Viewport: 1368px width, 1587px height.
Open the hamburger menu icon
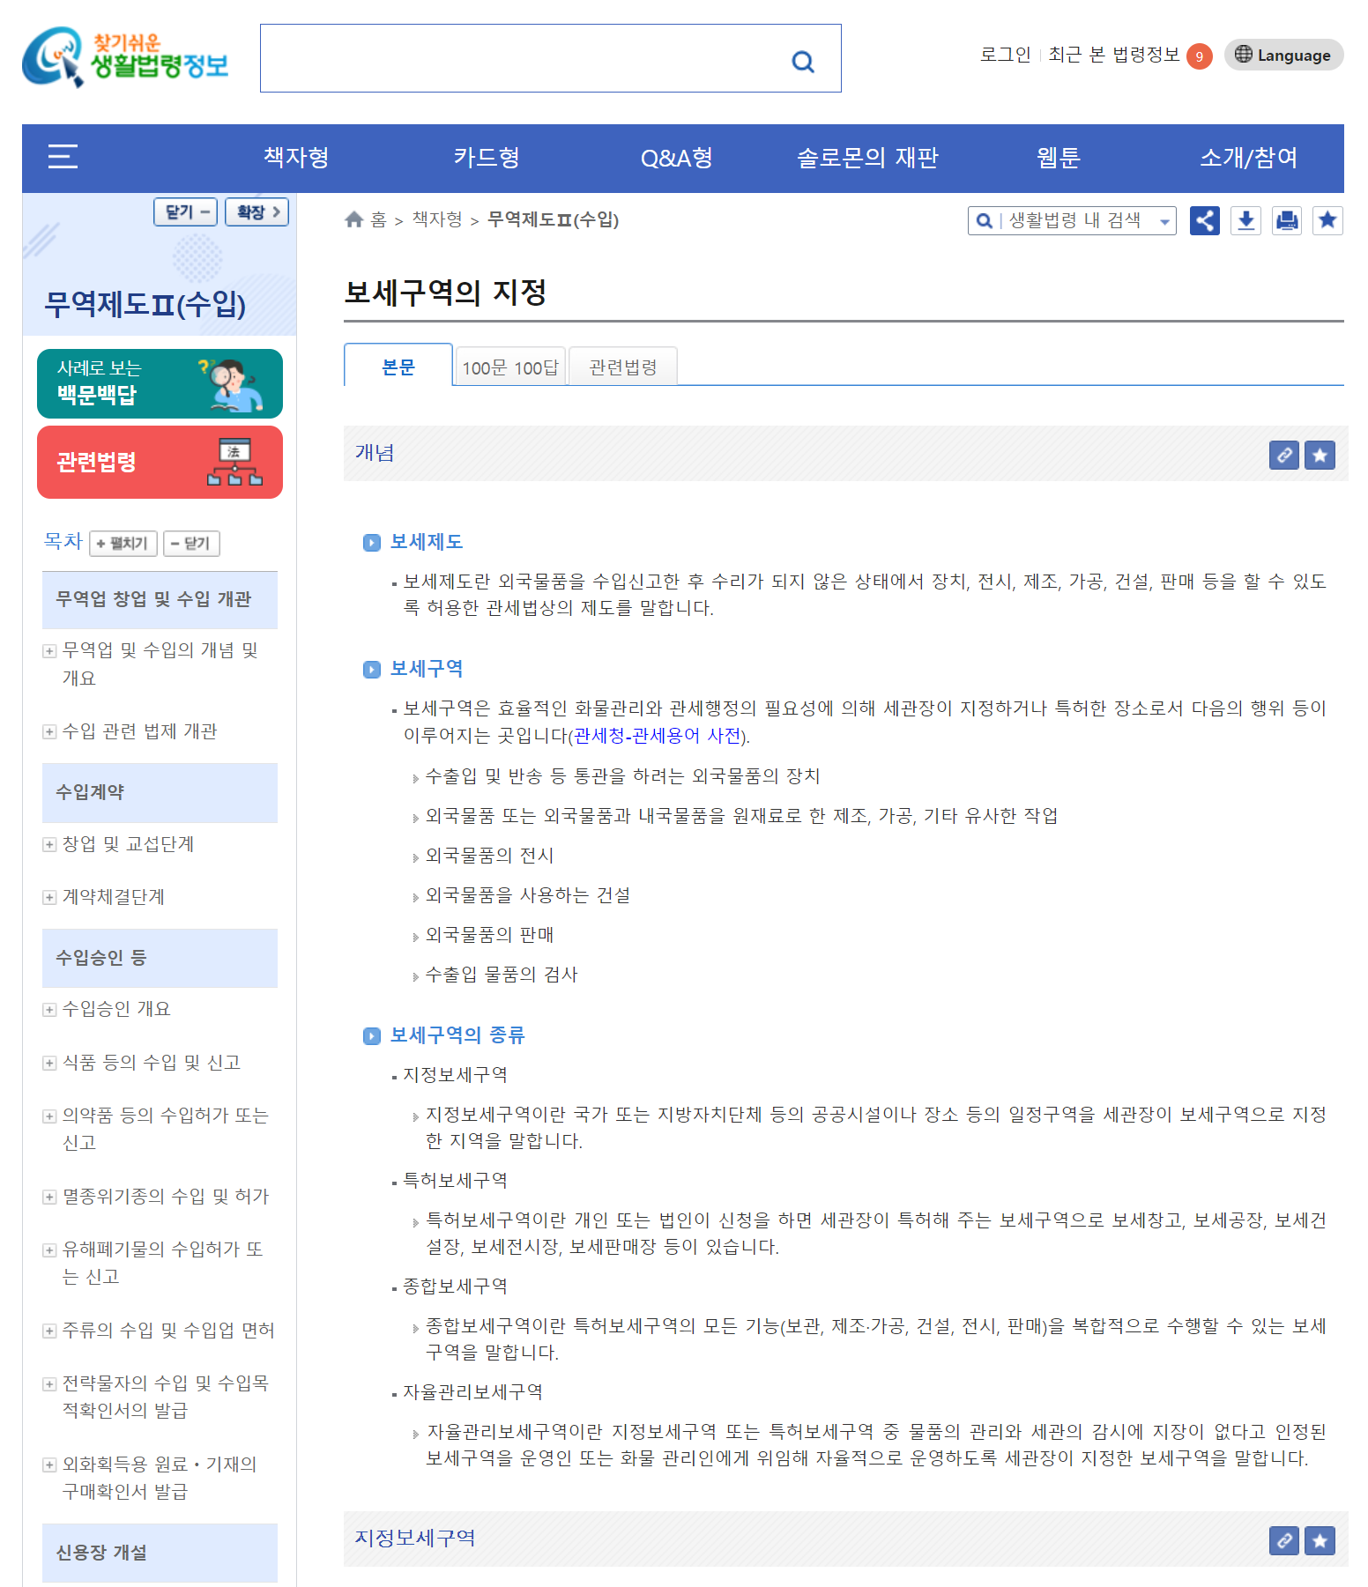pyautogui.click(x=63, y=157)
